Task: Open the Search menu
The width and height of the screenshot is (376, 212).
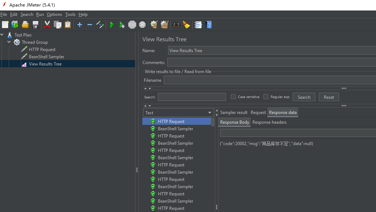Action: [27, 14]
